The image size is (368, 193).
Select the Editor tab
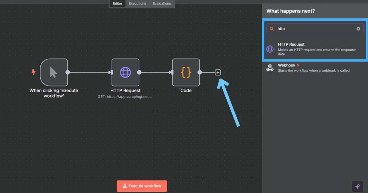[x=117, y=3]
